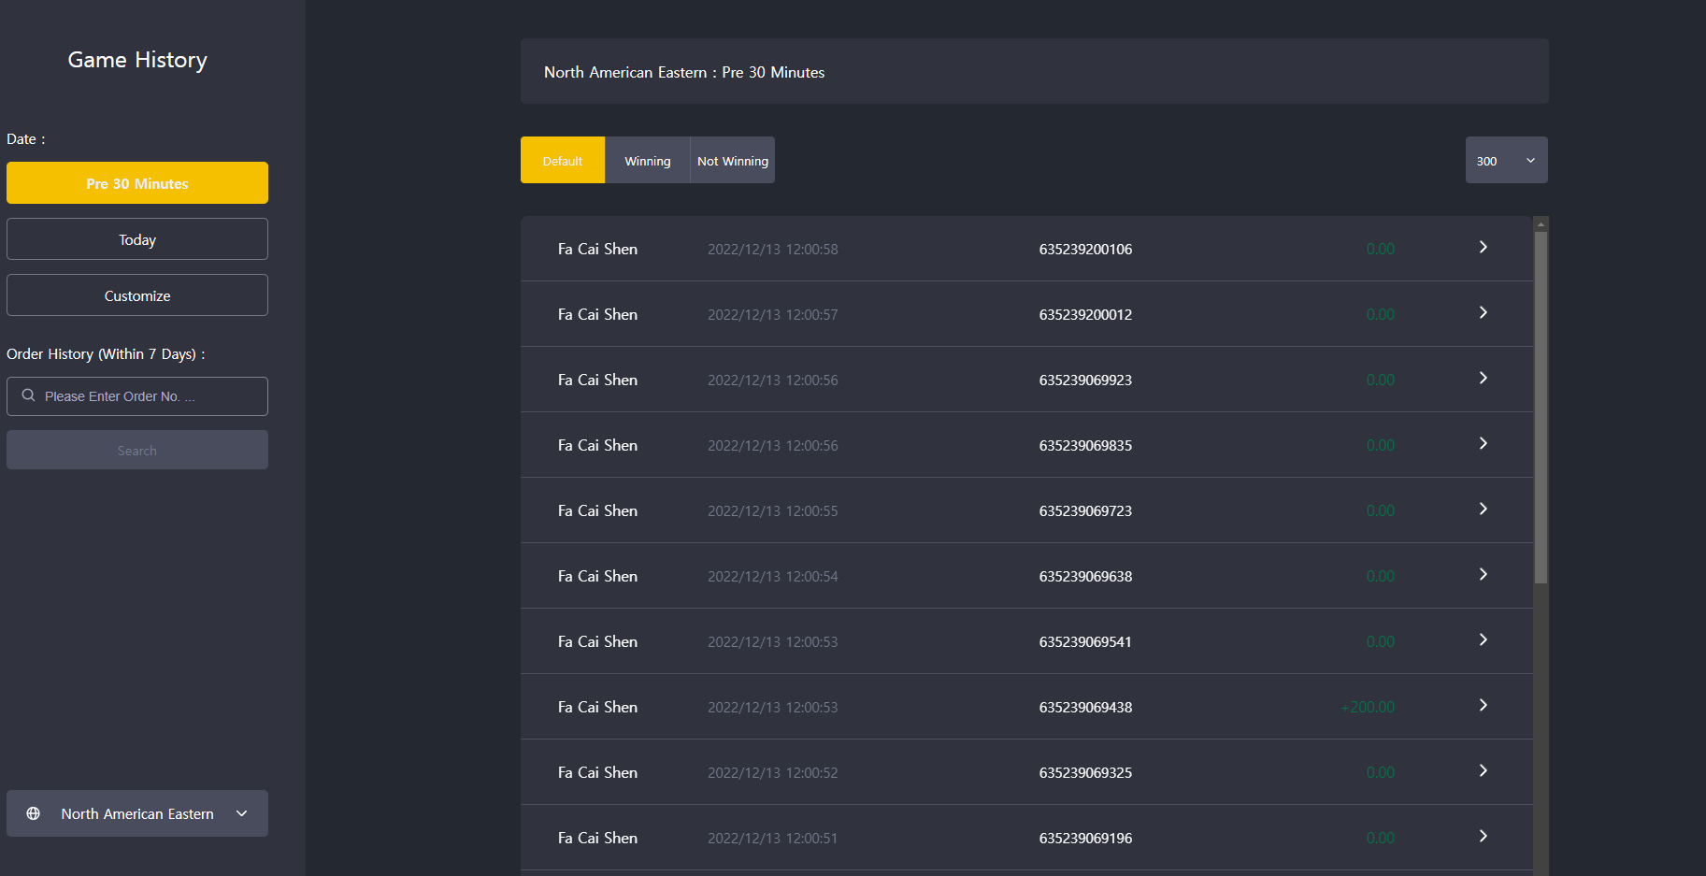Screen dimensions: 1706x876
Task: Expand details for order 635239069835
Action: click(x=1484, y=443)
